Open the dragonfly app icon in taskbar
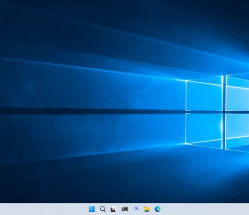 pos(136,209)
